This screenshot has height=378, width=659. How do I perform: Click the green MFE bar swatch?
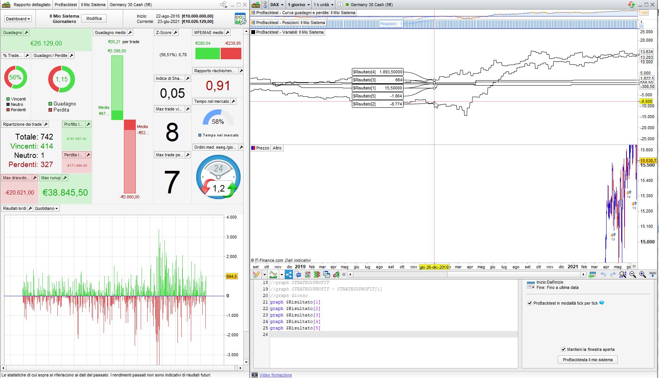[208, 54]
